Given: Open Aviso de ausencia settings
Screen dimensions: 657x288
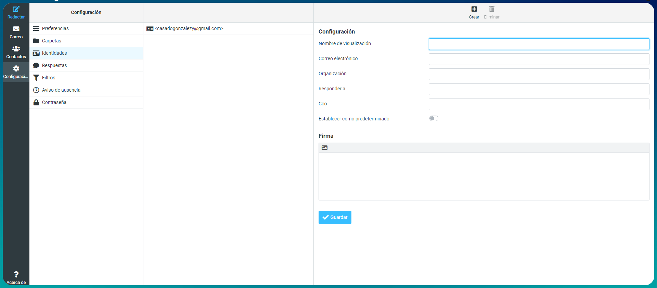Looking at the screenshot, I should click(x=86, y=90).
